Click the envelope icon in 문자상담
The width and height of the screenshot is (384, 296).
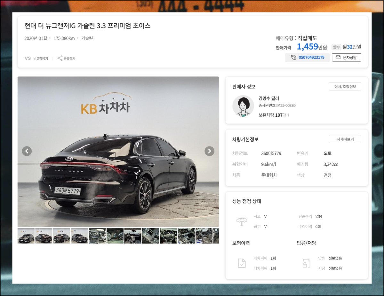pyautogui.click(x=338, y=58)
